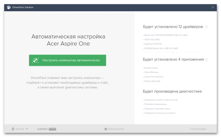
Task: Click the Будет установлено 12 драйверов heading
Action: coord(173,27)
